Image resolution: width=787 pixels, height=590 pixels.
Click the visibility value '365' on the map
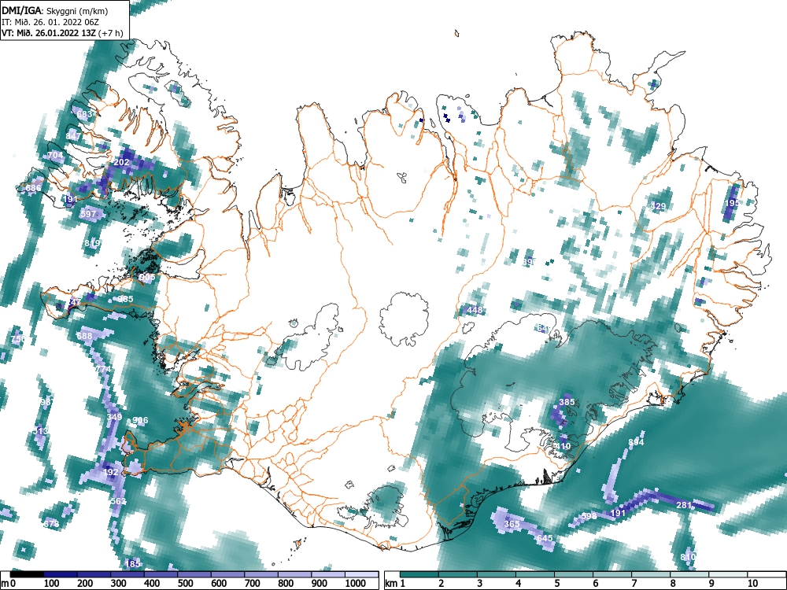(x=512, y=524)
